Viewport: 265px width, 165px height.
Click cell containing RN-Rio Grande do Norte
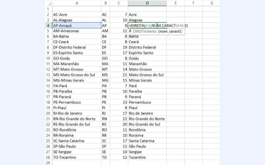[77, 119]
